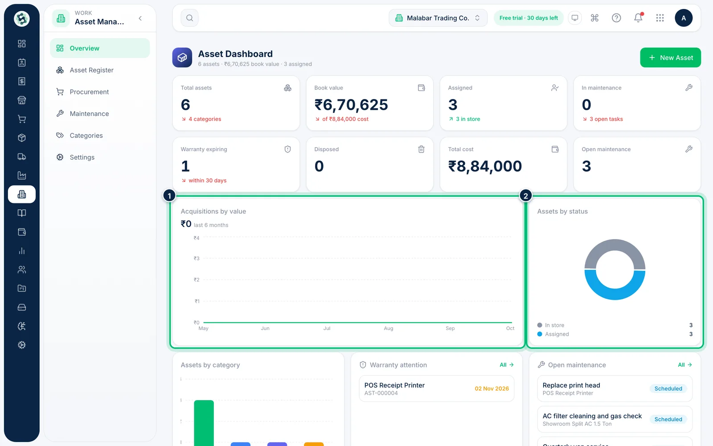Open the hard drive icon in the dark rail

(21, 307)
